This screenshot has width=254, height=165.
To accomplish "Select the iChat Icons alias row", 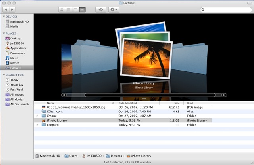I will pyautogui.click(x=123, y=111).
